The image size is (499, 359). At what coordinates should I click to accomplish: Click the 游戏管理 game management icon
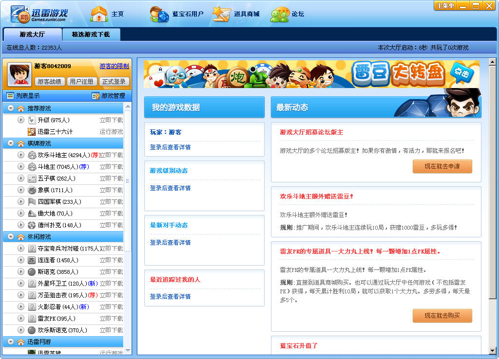pos(96,96)
